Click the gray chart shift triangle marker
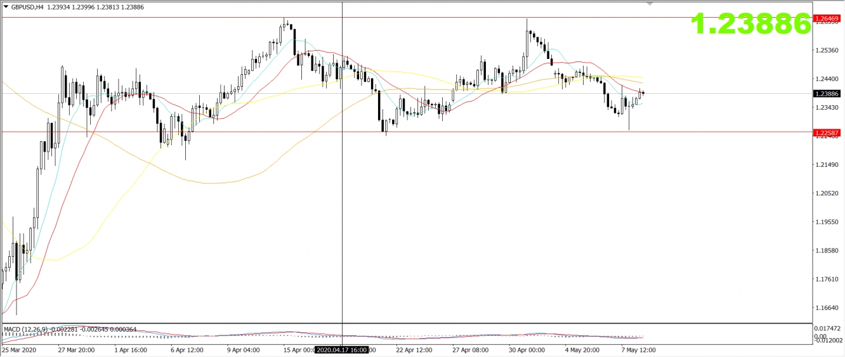 [649, 4]
